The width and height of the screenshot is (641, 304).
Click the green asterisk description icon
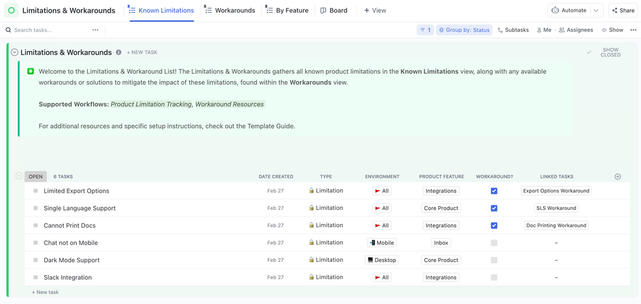click(x=30, y=71)
